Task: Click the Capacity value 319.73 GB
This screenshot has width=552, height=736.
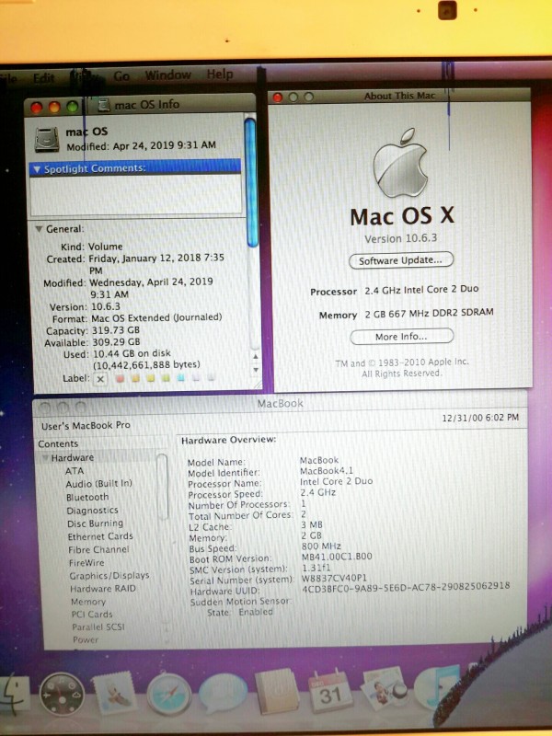Action: 116,330
